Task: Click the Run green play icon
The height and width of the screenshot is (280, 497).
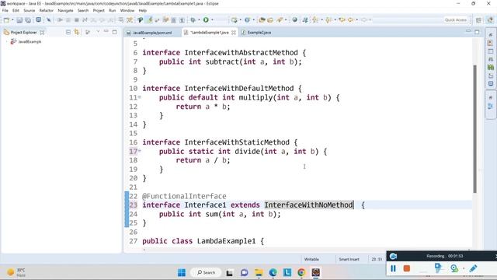Action: point(206,20)
